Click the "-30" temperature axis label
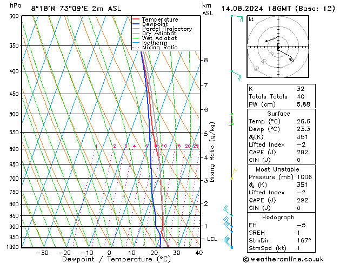 point(42,253)
